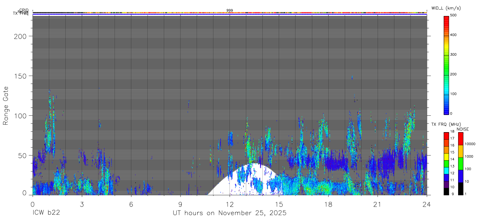This screenshot has width=480, height=221.
Task: Click the '300' tick on the WID color bar
Action: click(x=453, y=55)
